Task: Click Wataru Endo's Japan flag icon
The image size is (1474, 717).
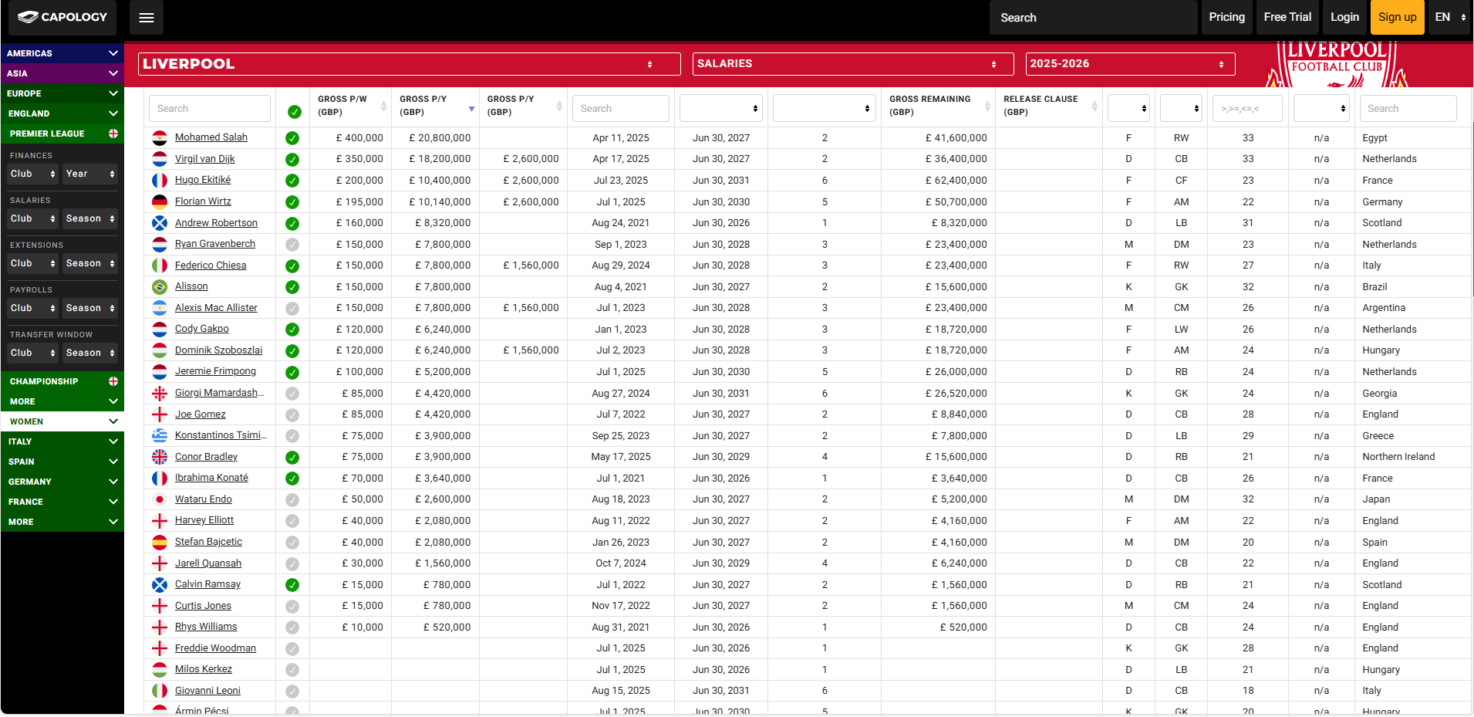Action: point(160,499)
